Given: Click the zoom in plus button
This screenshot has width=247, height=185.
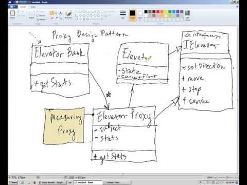Looking at the screenshot, I should (237, 177).
